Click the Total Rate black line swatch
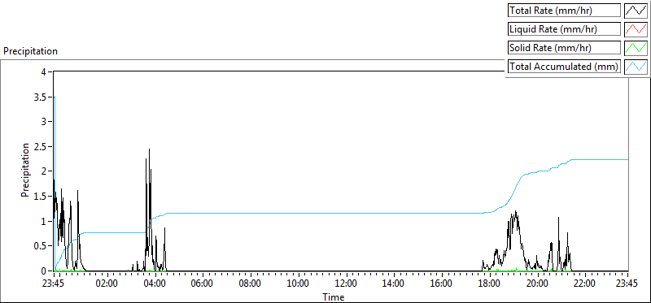 [636, 11]
